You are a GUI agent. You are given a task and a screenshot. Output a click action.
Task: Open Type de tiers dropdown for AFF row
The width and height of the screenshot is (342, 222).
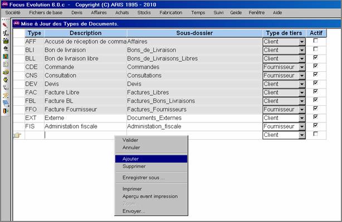pyautogui.click(x=302, y=42)
